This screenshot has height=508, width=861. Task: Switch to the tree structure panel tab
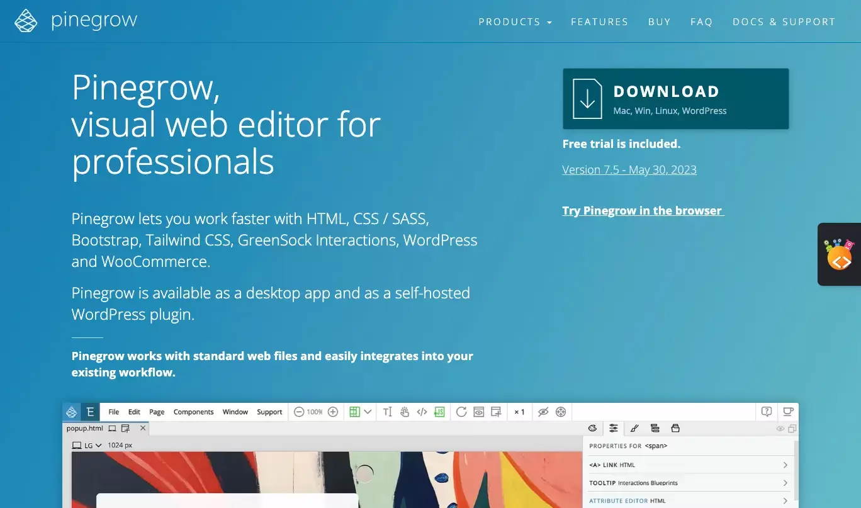pos(655,429)
